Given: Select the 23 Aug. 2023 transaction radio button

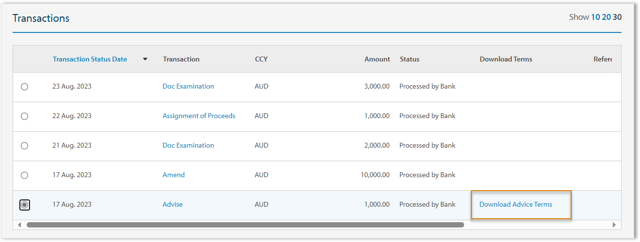Looking at the screenshot, I should click(24, 87).
